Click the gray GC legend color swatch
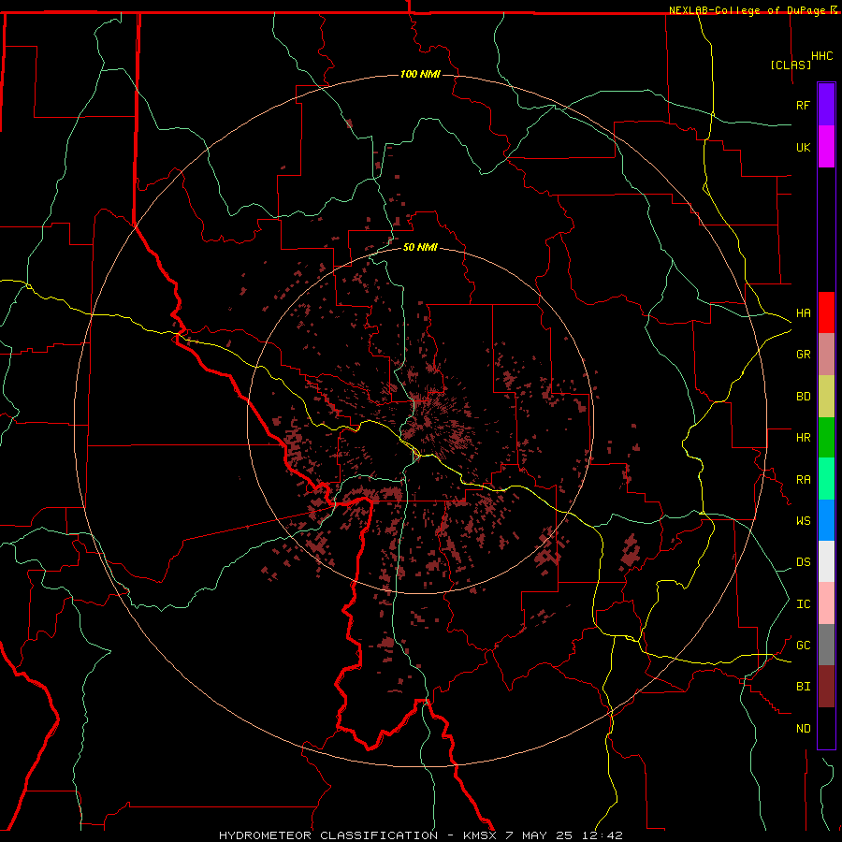The image size is (842, 842). pos(826,645)
